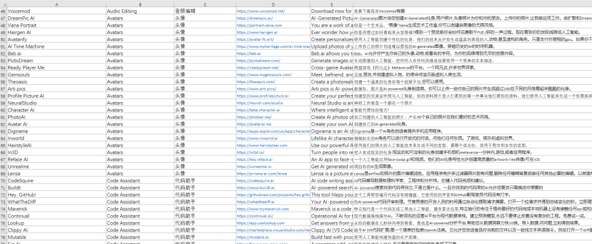Screen dimensions: 592x244
Task: Open the neural.cam/studio link
Action: [x=260, y=103]
